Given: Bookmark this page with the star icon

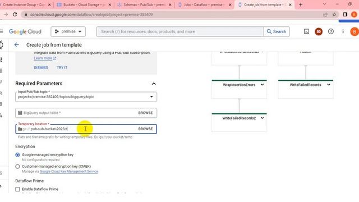Looking at the screenshot, I should click(x=334, y=15).
